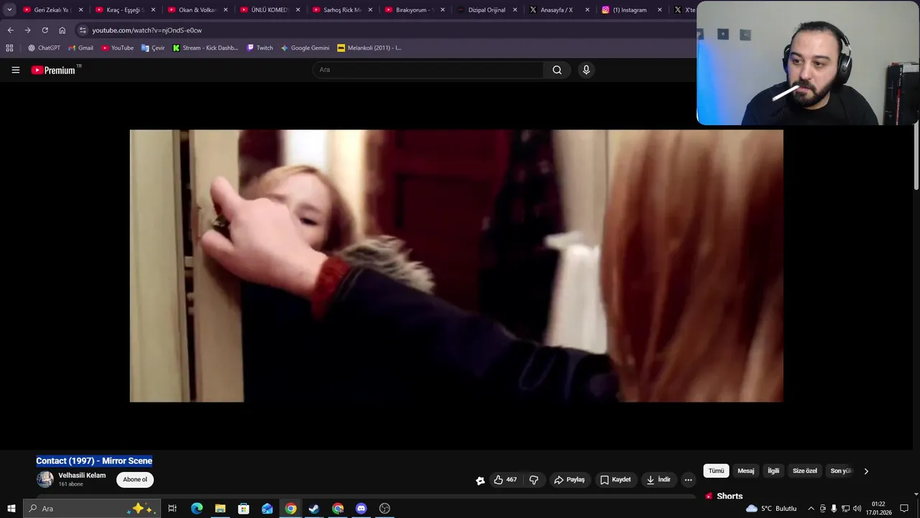Open YouTube bookmark
Image resolution: width=920 pixels, height=518 pixels.
[x=117, y=47]
